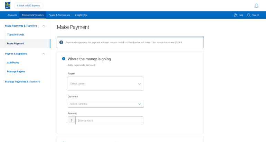The height and width of the screenshot is (142, 266).
Task: Click the step 1 number badge
Action: coord(64,59)
